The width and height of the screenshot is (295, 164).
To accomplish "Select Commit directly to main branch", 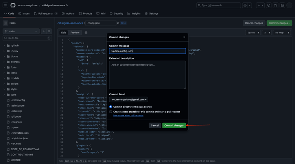I will click(x=111, y=107).
